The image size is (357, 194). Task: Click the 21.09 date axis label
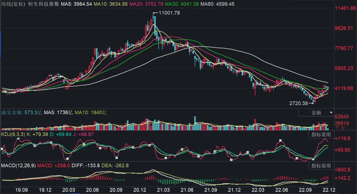tap(211, 190)
